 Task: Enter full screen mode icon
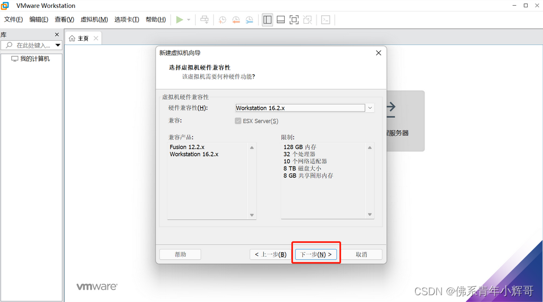294,20
